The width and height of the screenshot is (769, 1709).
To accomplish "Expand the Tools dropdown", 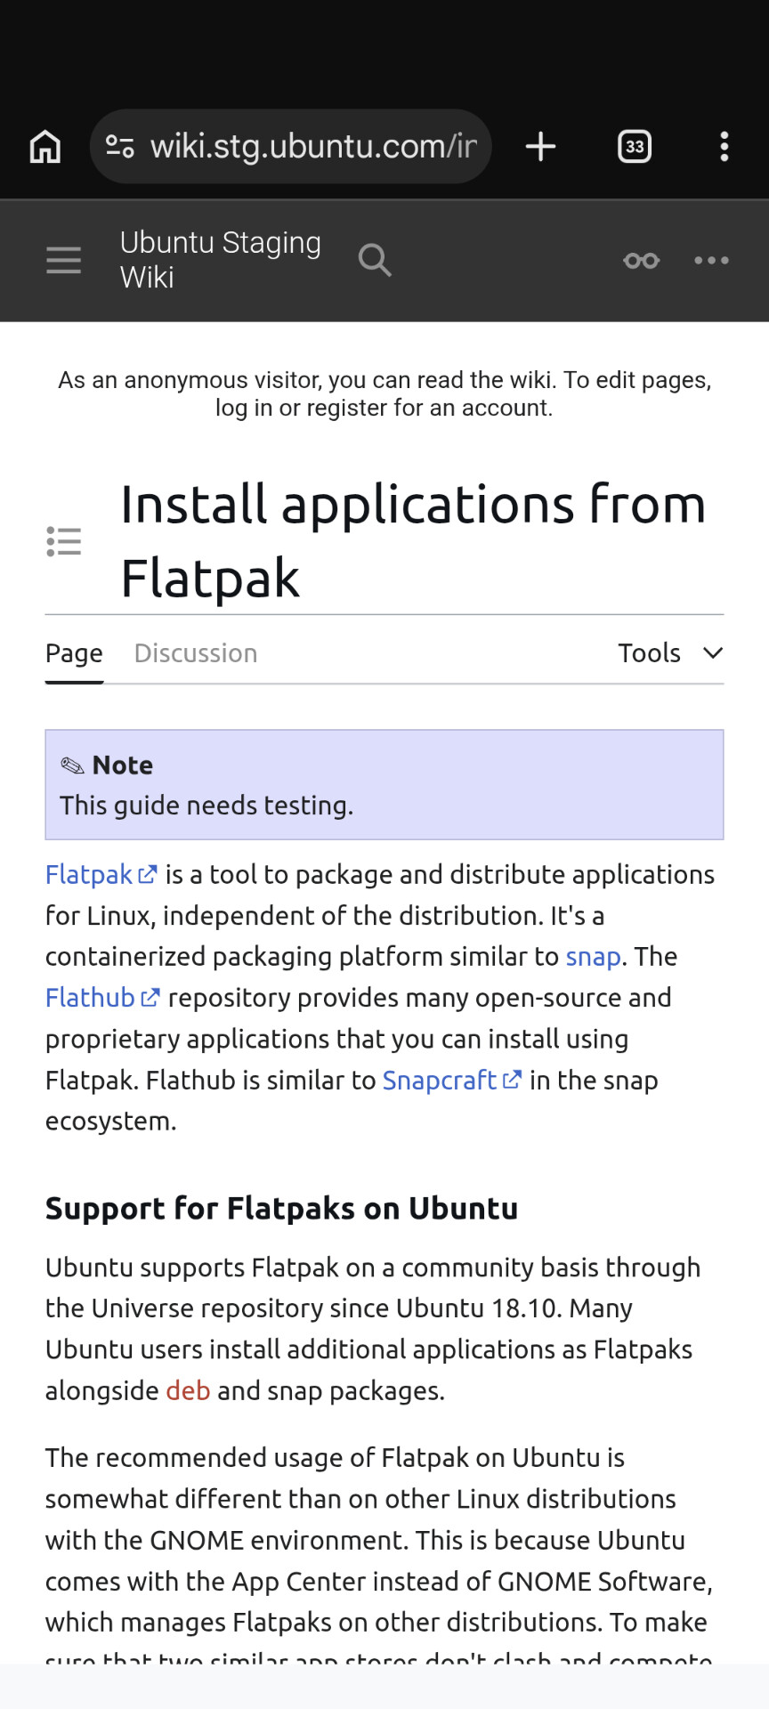I will [671, 653].
